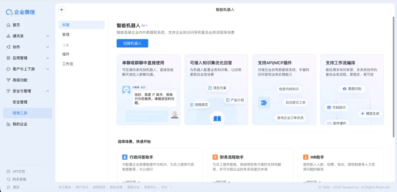397x192 pixels.
Task: Click the IT助手 robot avatar
Action: point(126,89)
